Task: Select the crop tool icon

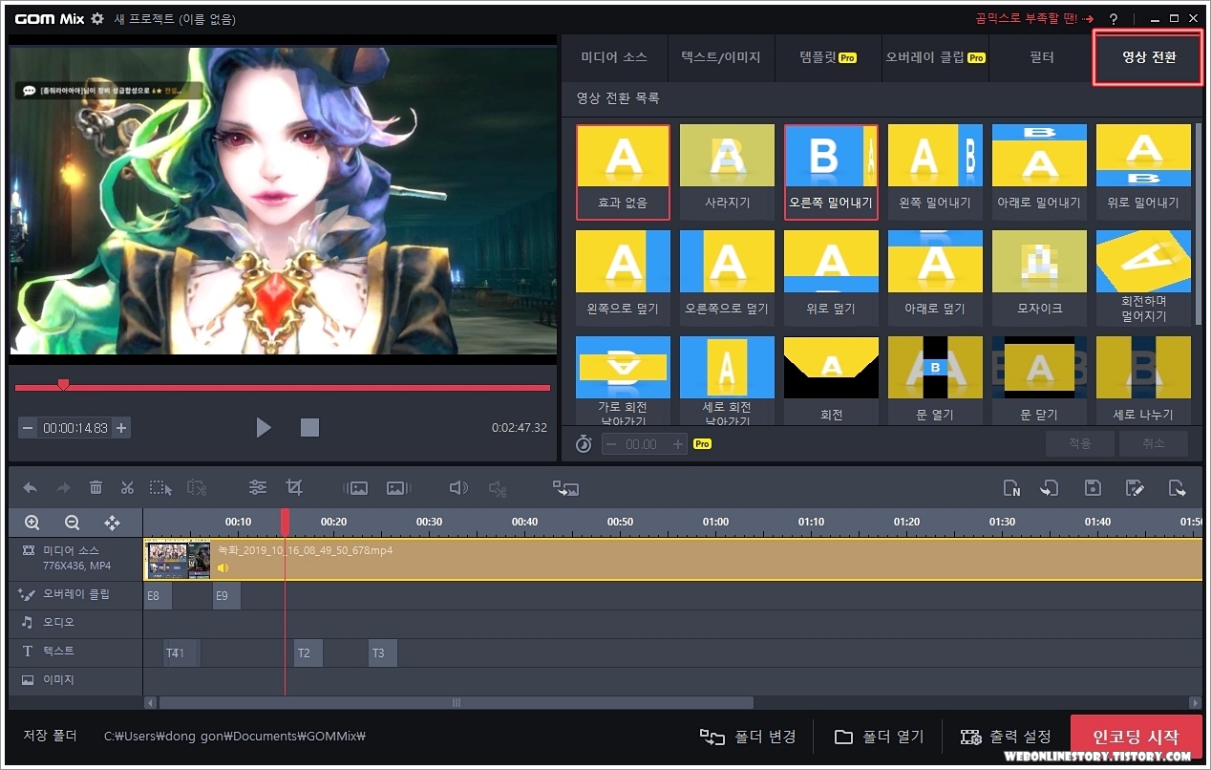Action: [294, 487]
